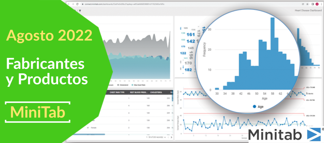Open the browser three-dot menu
Viewport: 324px width, 143px height.
point(322,4)
